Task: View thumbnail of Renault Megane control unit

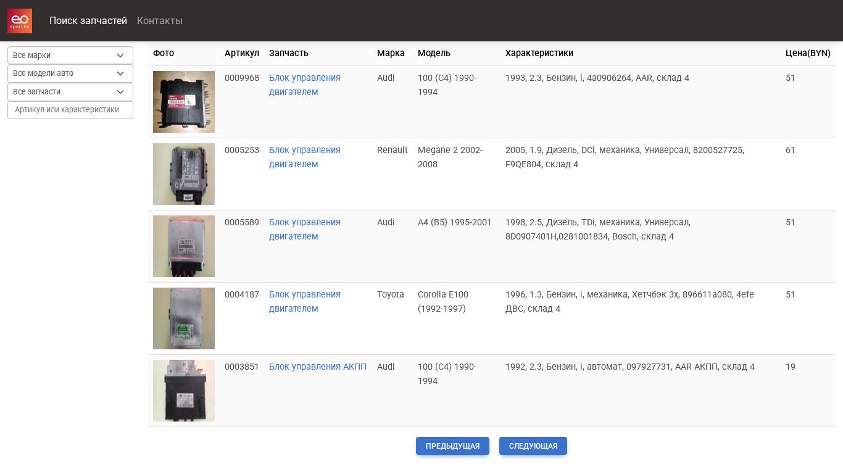Action: (184, 174)
